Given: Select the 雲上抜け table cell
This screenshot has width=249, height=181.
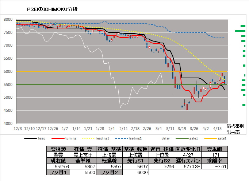Looking at the screenshot, I should [x=83, y=155].
